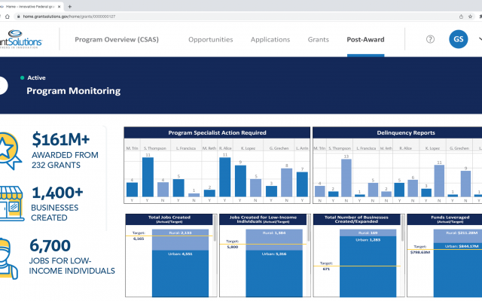Close the Home browser tab
This screenshot has height=301, width=482.
(x=57, y=5)
